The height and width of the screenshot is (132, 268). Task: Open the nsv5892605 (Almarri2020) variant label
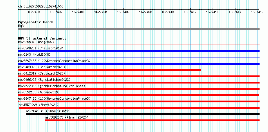pos(67,117)
